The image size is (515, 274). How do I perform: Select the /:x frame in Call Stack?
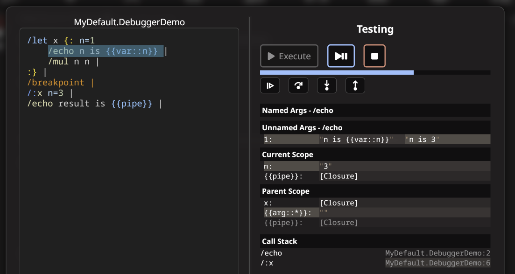tap(268, 263)
